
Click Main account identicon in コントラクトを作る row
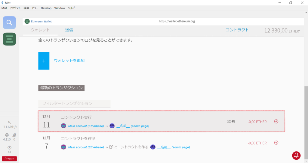[x=63, y=147]
